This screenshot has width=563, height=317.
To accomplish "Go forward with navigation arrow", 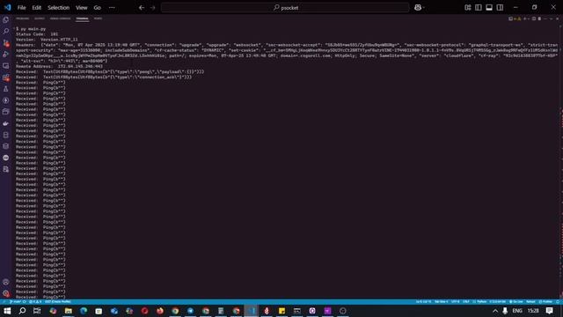I will 152,8.
